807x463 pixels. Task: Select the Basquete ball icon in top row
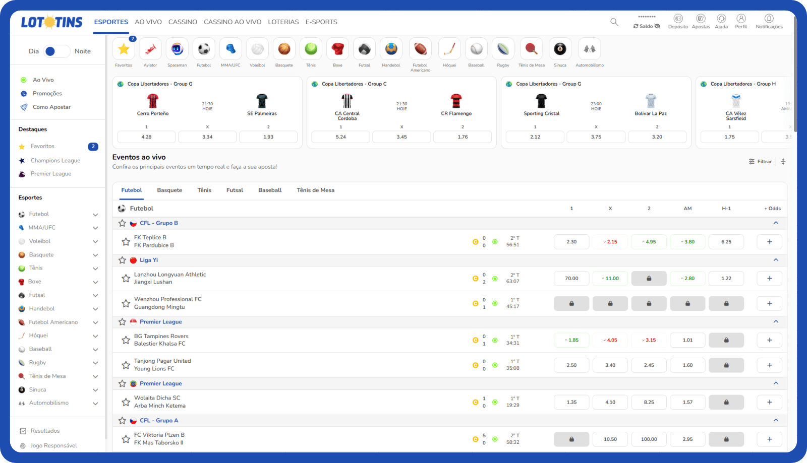(x=284, y=49)
